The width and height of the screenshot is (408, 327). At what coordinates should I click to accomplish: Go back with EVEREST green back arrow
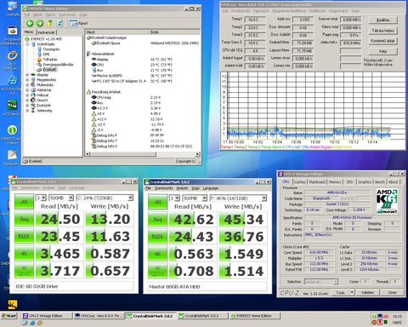pyautogui.click(x=30, y=24)
